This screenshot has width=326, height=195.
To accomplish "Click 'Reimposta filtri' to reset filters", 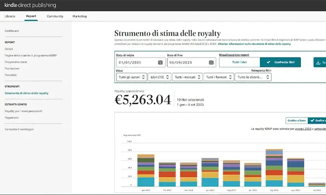I will [261, 70].
